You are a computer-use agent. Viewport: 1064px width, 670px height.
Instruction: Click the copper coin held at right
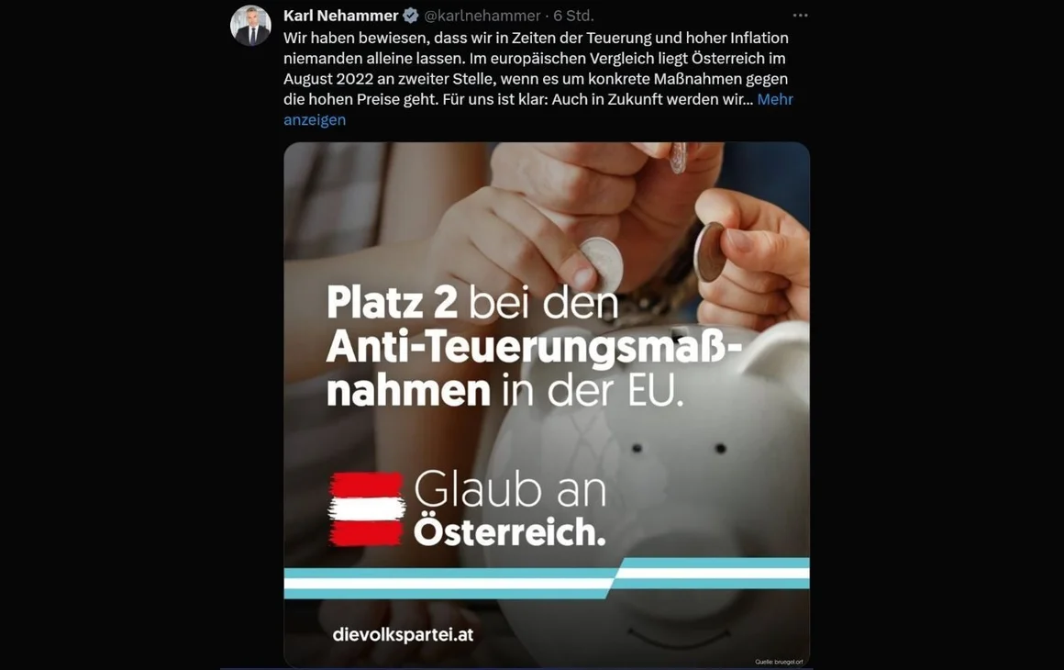pos(709,251)
